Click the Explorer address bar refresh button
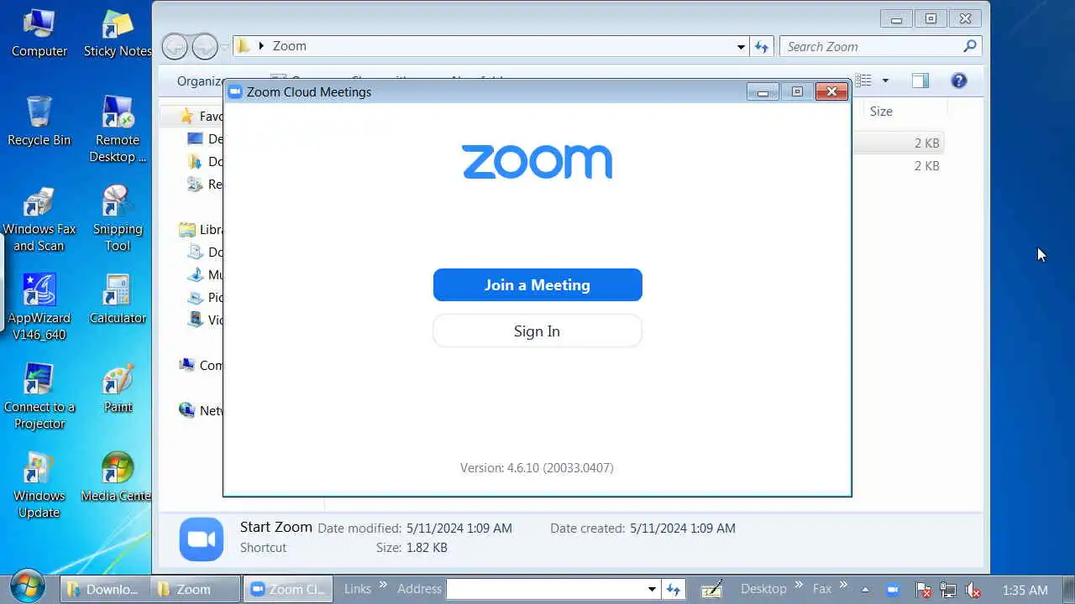This screenshot has width=1075, height=604. (762, 47)
